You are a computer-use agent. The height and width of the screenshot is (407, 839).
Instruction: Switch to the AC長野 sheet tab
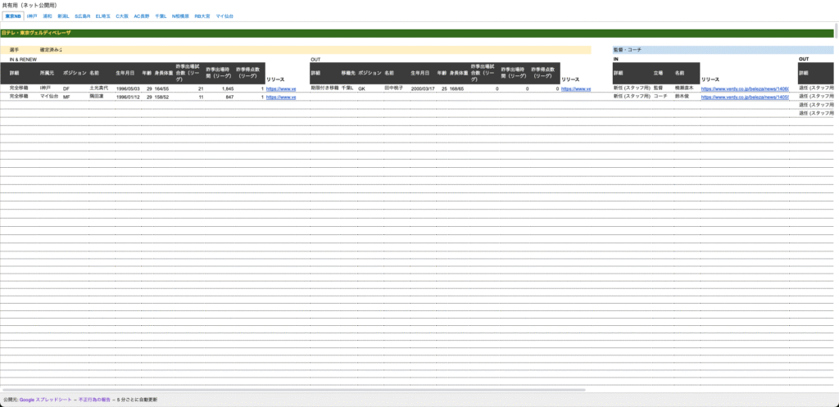[x=142, y=16]
